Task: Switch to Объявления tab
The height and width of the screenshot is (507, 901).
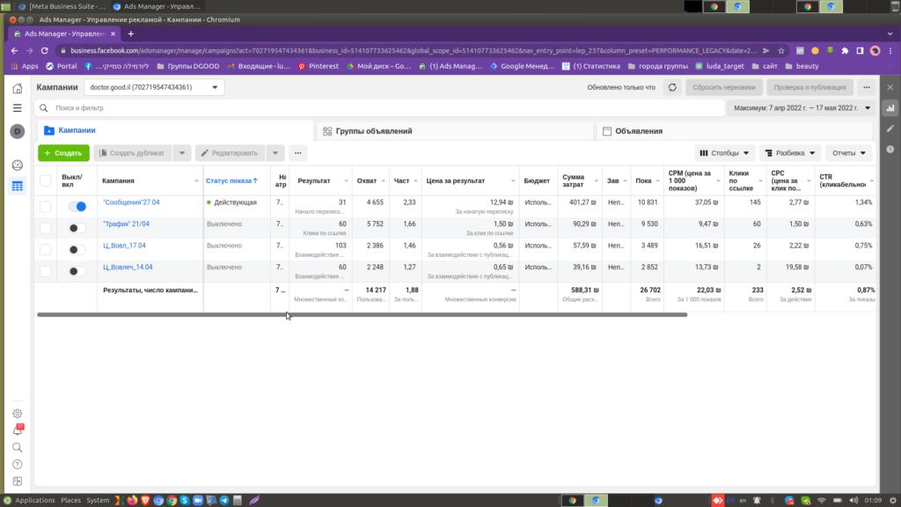Action: click(x=639, y=131)
